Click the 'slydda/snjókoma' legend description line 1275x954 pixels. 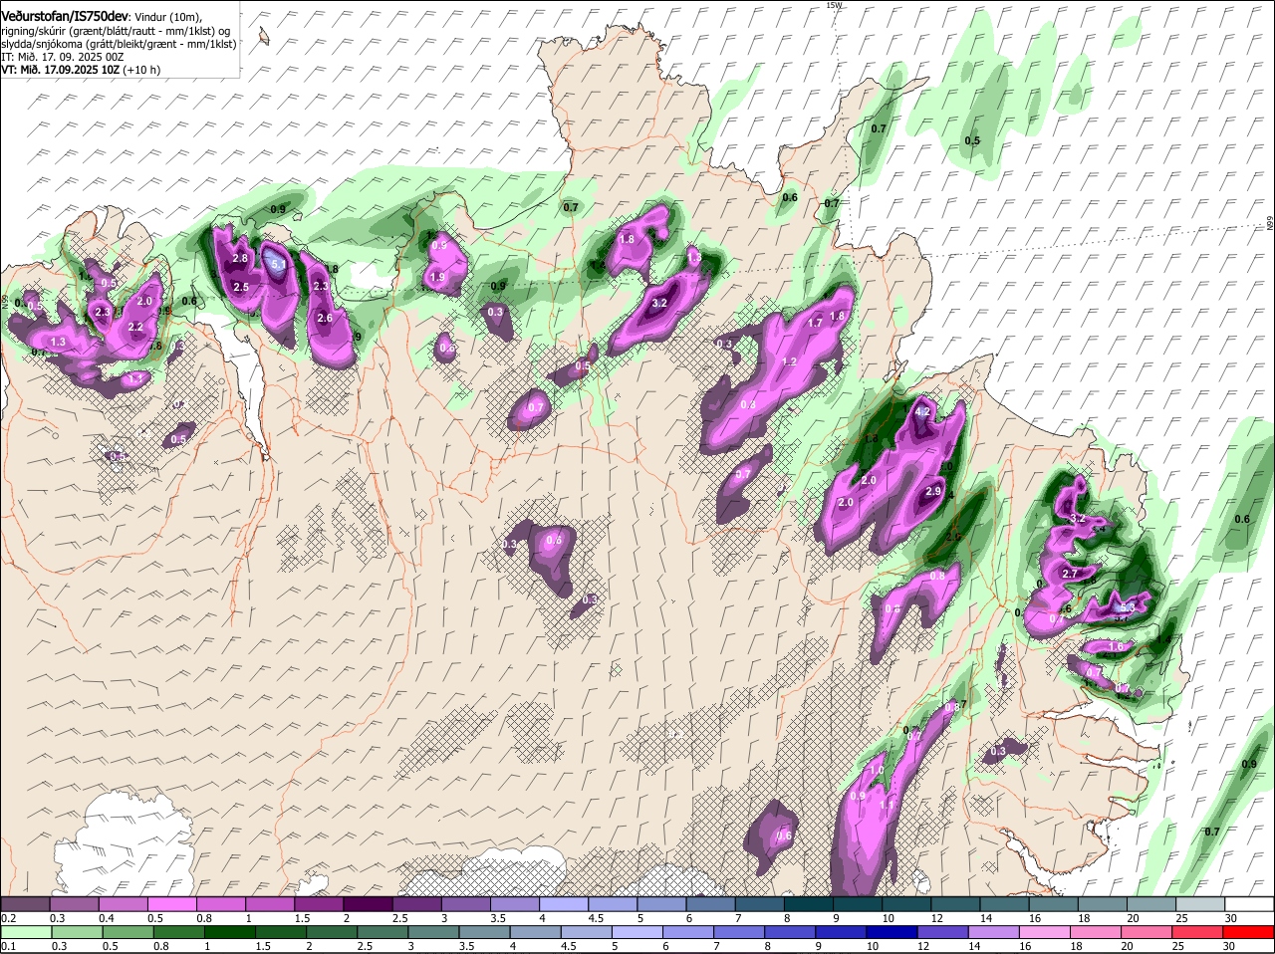(119, 44)
